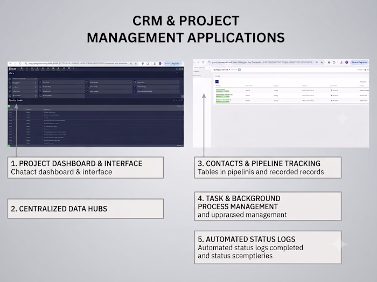
Task: Click the '3. CONTACTS & PIPELINE TRACKING' label
Action: pos(259,163)
